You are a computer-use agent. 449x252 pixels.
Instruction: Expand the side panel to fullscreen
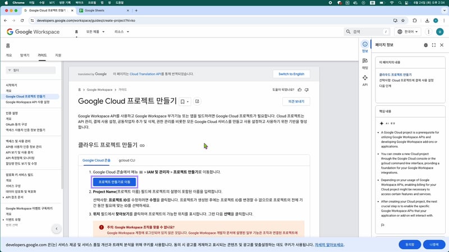click(x=434, y=45)
